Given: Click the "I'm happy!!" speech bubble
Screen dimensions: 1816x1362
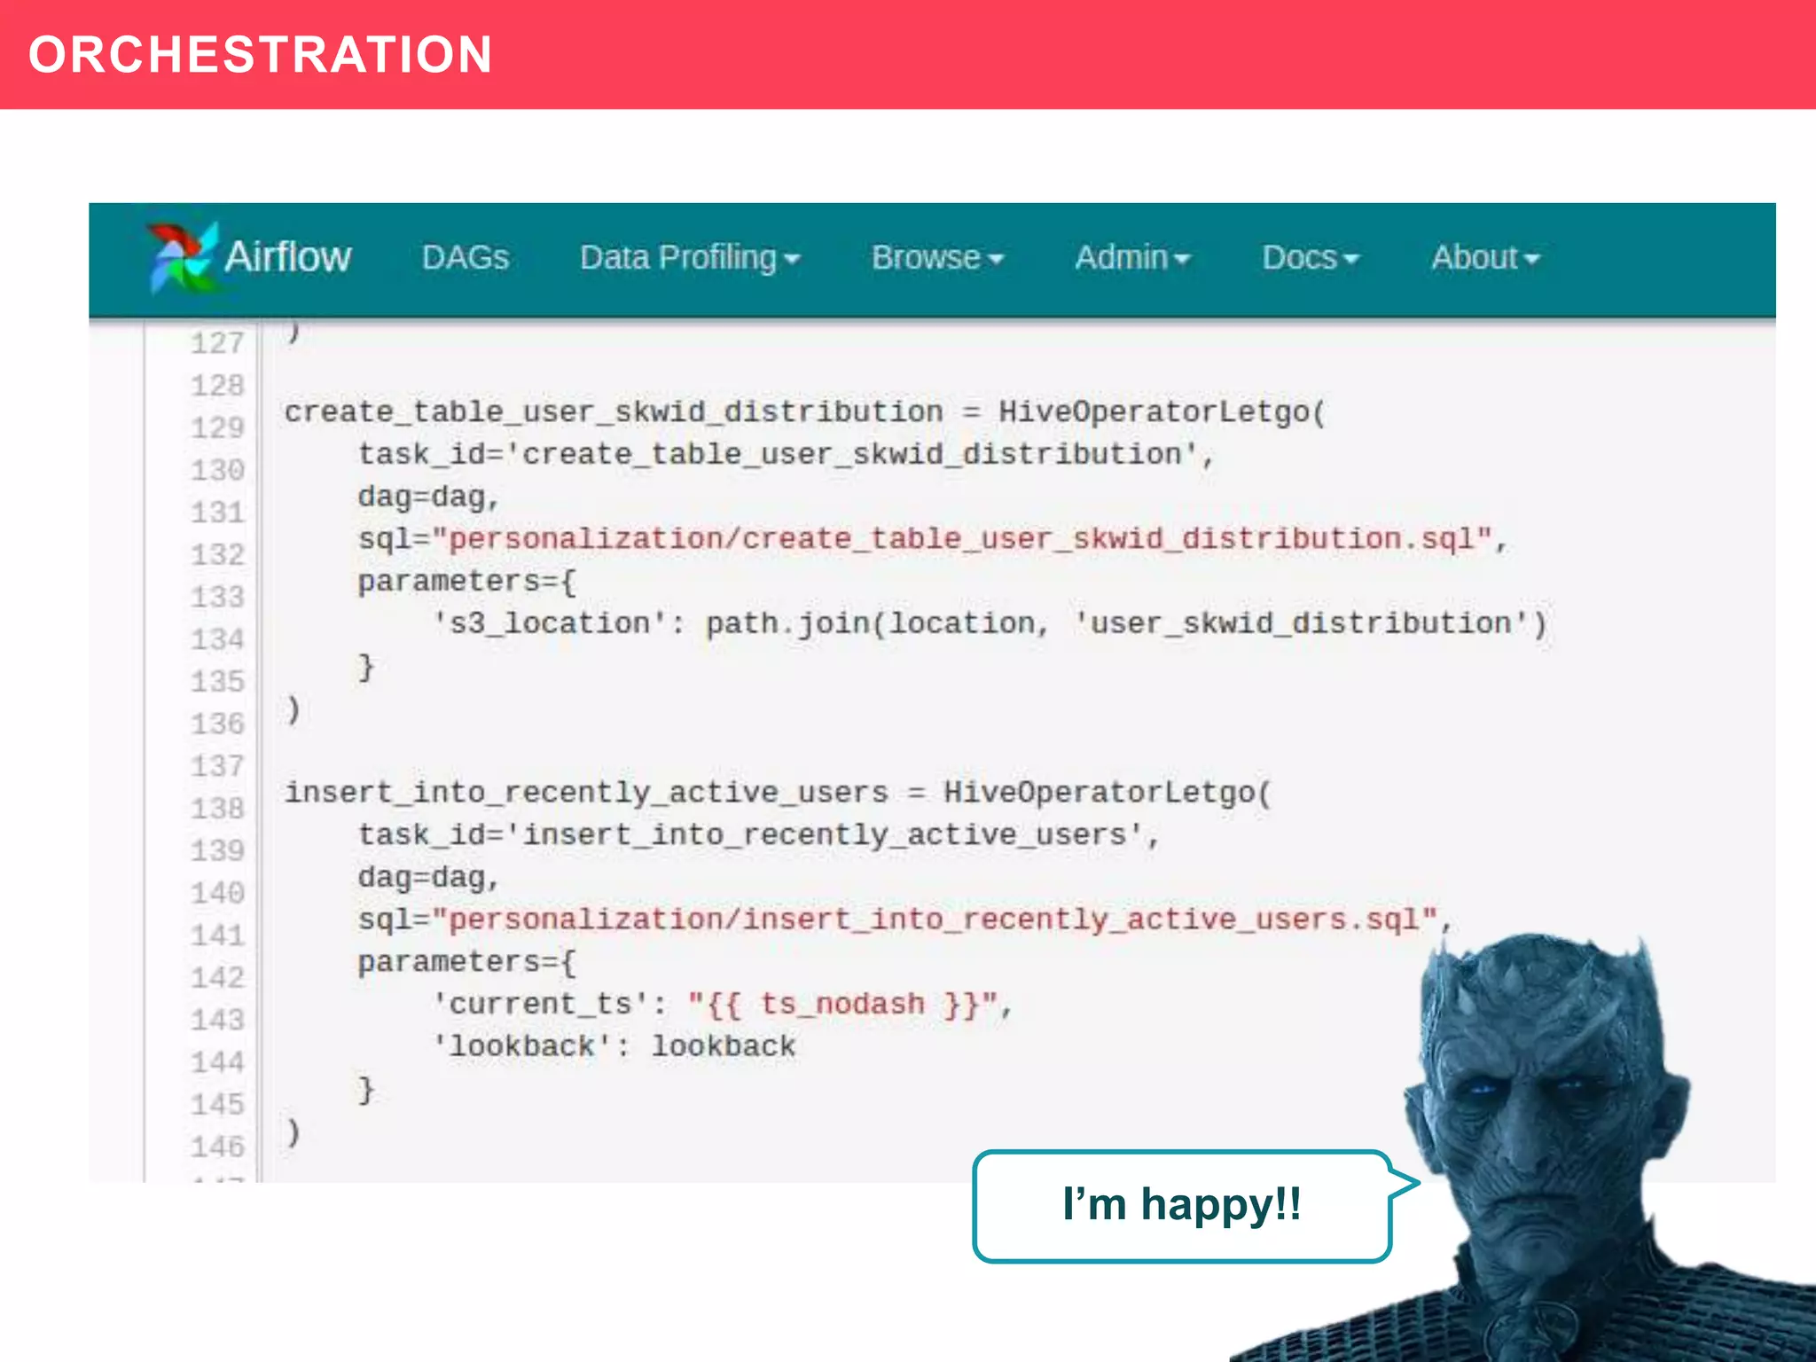Looking at the screenshot, I should [x=1181, y=1206].
